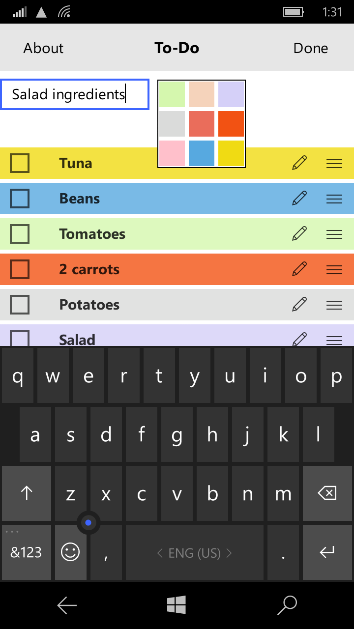Edit the Beans item with pencil icon
The image size is (354, 629).
[299, 198]
